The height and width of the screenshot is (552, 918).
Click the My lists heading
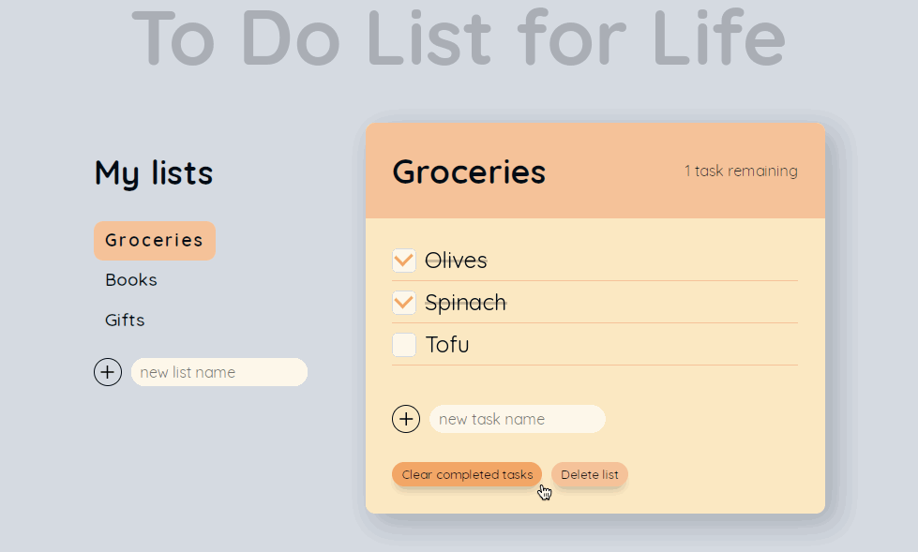coord(153,173)
